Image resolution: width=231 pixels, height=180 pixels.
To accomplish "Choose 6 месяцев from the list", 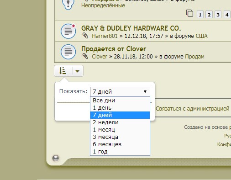I will pyautogui.click(x=120, y=144).
